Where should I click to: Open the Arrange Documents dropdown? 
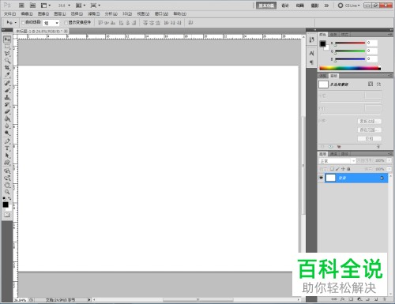81,6
